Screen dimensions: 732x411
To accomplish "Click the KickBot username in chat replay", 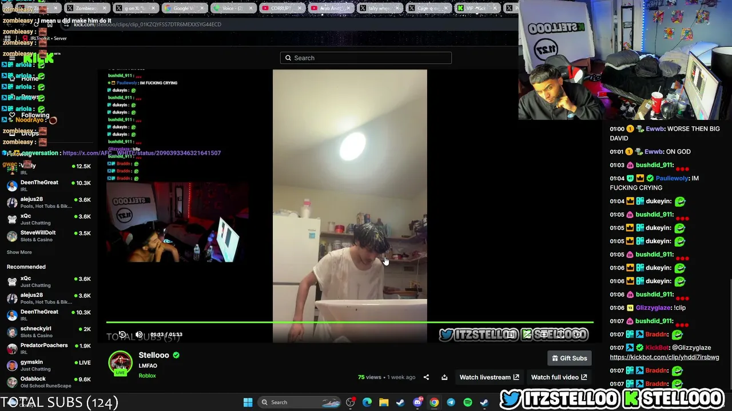I will (x=657, y=348).
